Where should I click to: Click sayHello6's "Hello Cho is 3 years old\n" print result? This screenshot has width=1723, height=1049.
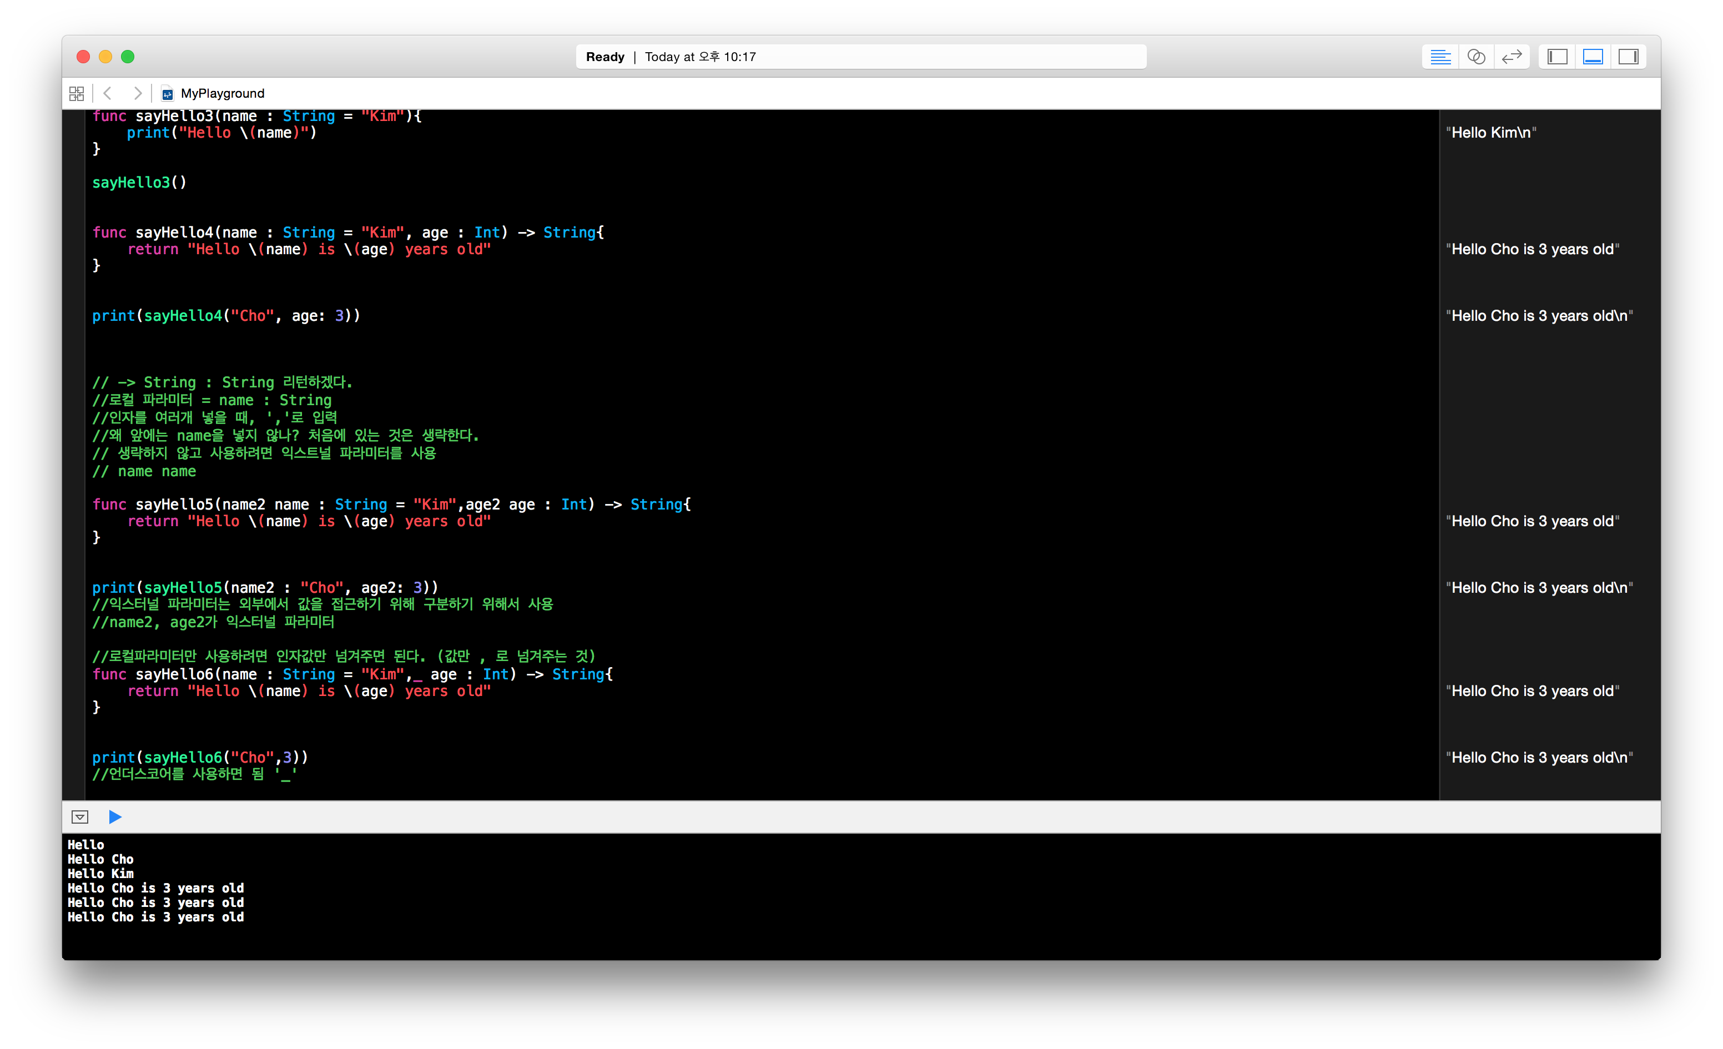[x=1538, y=758]
